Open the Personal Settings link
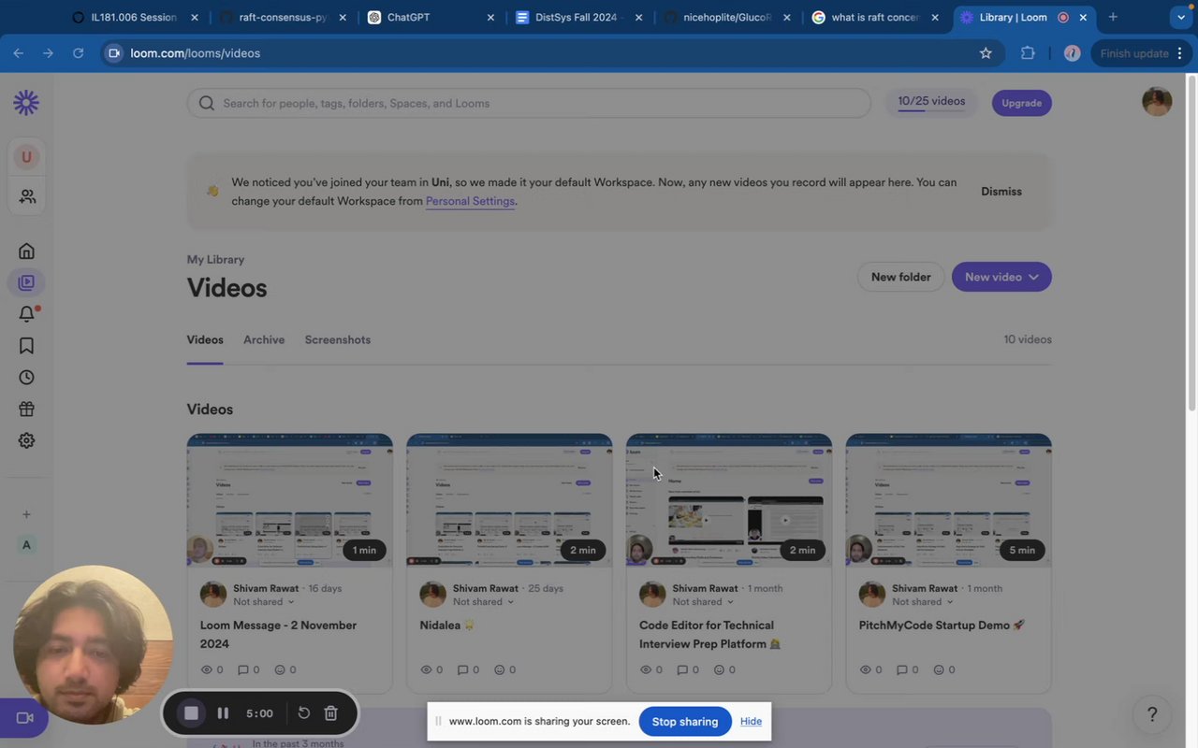 [470, 201]
